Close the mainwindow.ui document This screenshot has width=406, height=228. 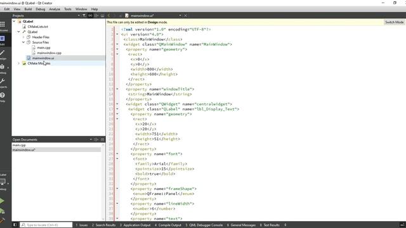tap(186, 15)
